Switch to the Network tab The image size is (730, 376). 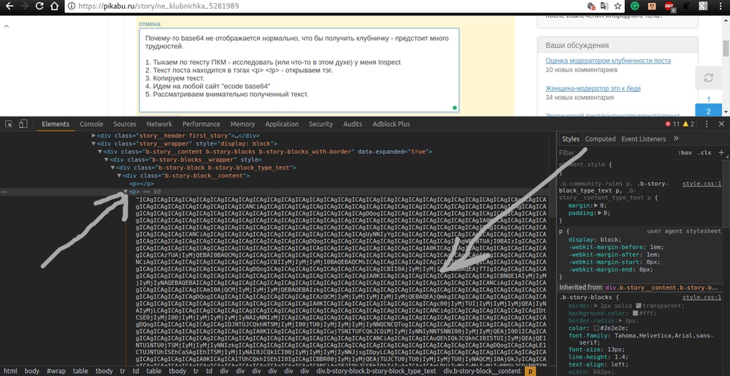pos(159,124)
